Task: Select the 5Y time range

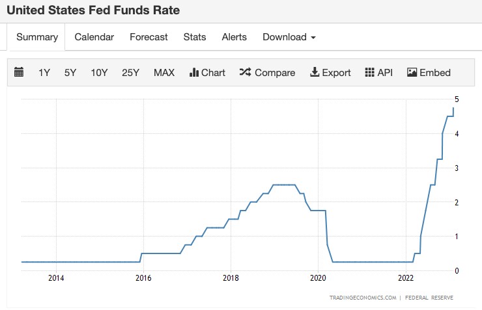Action: (x=70, y=73)
